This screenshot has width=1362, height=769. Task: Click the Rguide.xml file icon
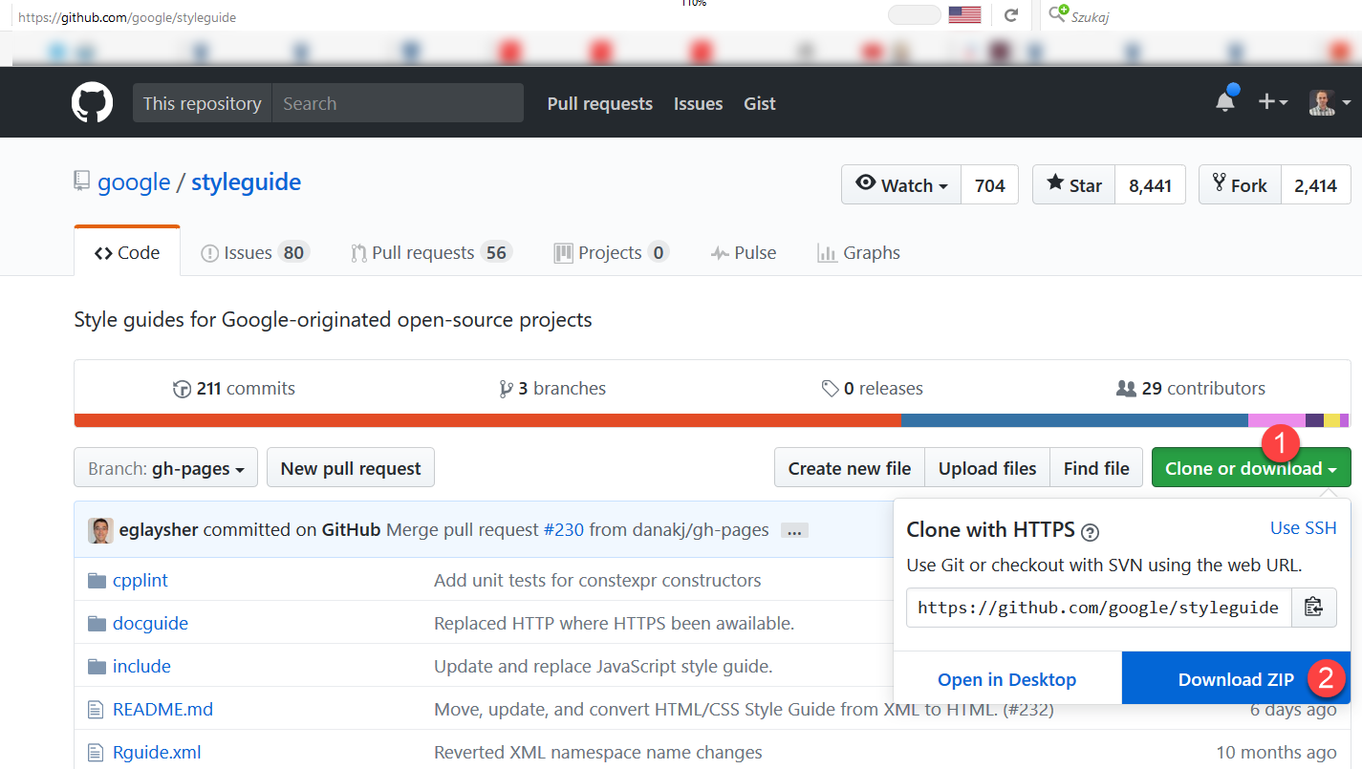coord(96,753)
